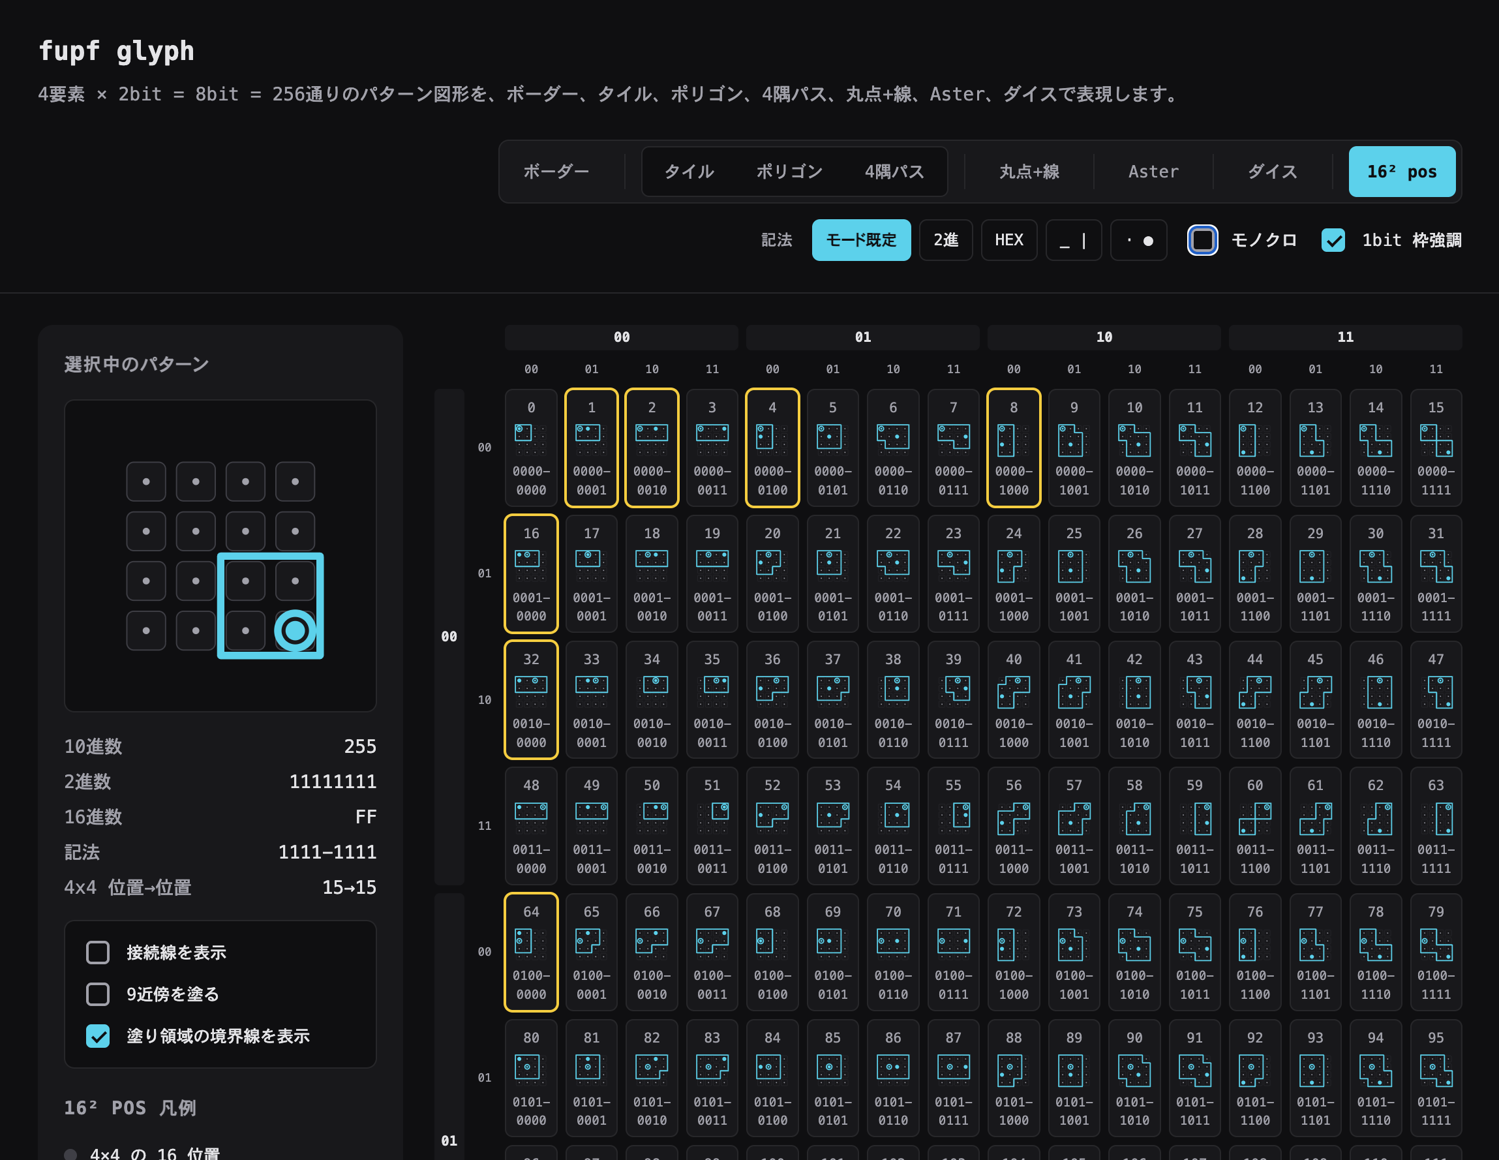Screen dimensions: 1499x1160
Task: Select pattern tile 32 (0010-0000)
Action: (x=530, y=699)
